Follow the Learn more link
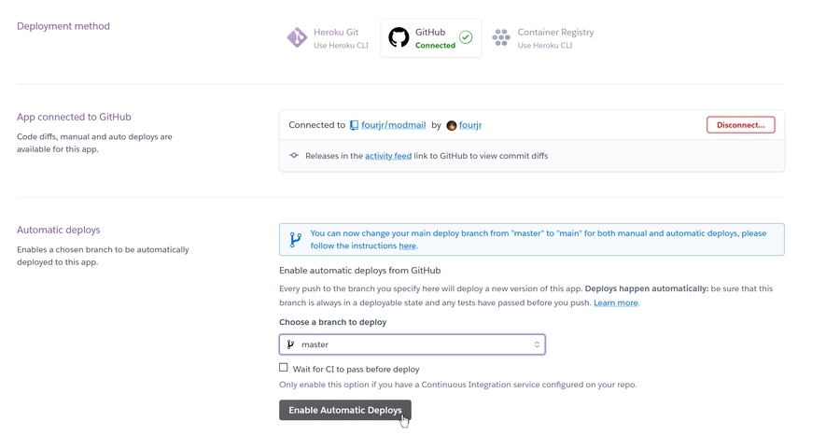Viewport: 840px width, 435px height. point(616,302)
